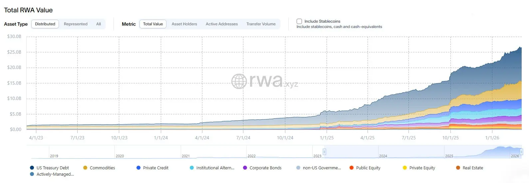Hide Private Credit series via legend dot

pyautogui.click(x=138, y=168)
